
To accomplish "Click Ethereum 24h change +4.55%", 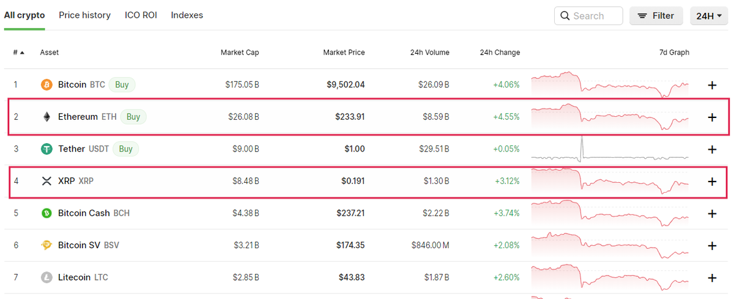I will pos(506,116).
